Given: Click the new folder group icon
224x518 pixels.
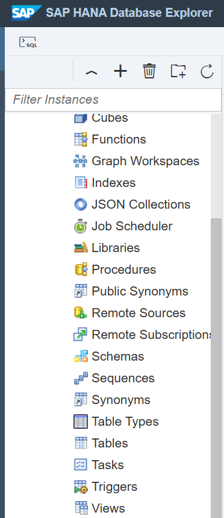Looking at the screenshot, I should [178, 71].
